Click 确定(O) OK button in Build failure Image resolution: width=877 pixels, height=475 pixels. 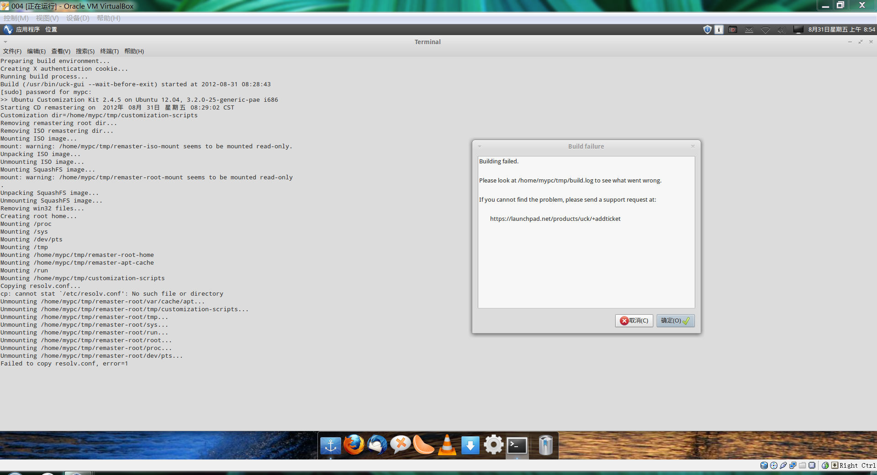click(x=676, y=321)
